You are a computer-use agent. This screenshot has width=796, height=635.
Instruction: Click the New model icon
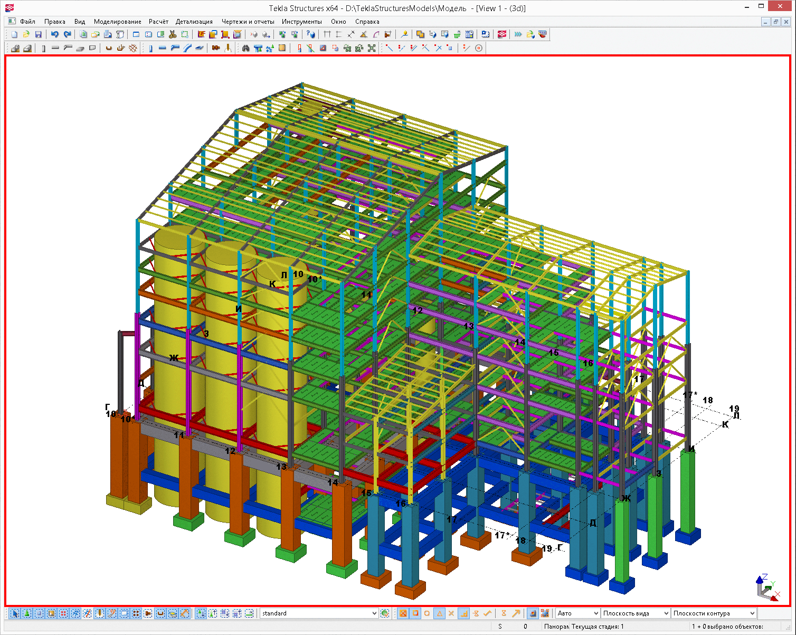tap(14, 34)
